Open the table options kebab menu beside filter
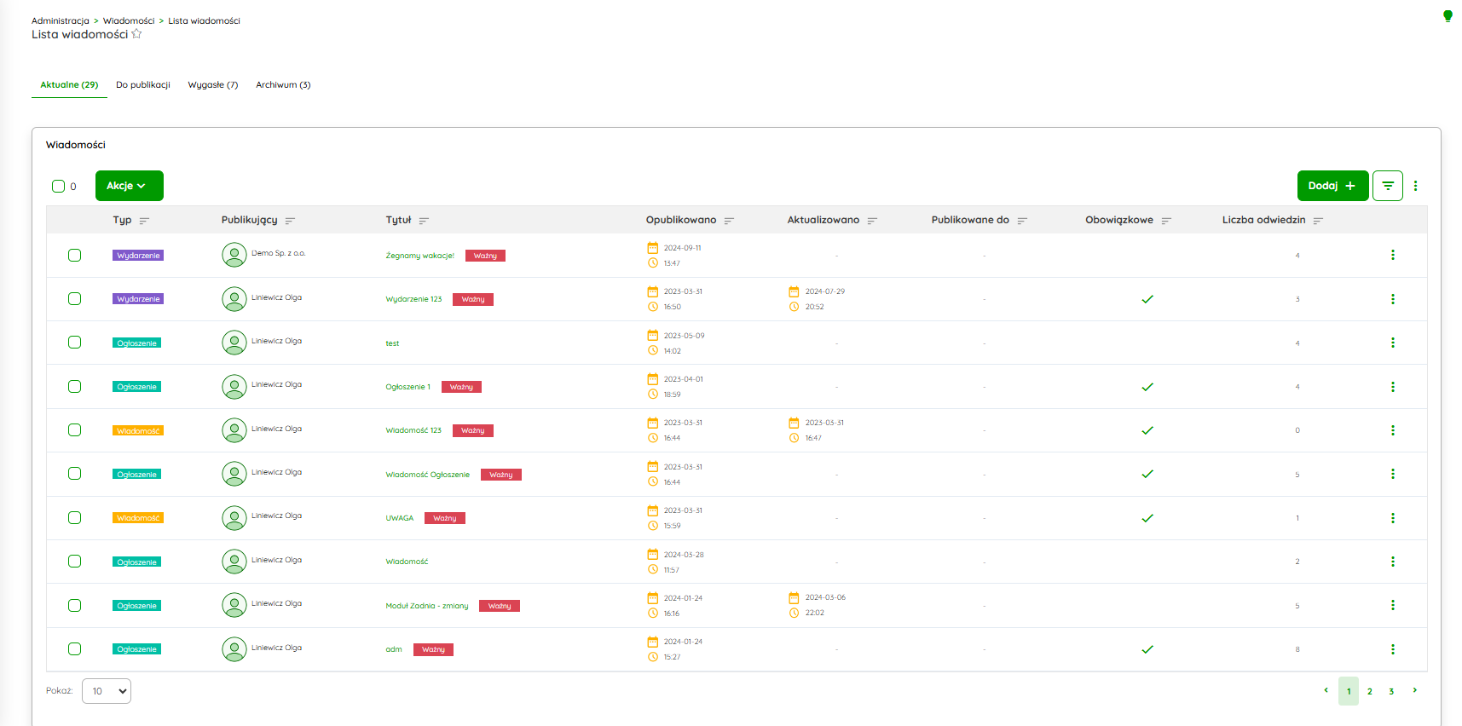The height and width of the screenshot is (726, 1462). click(x=1415, y=186)
